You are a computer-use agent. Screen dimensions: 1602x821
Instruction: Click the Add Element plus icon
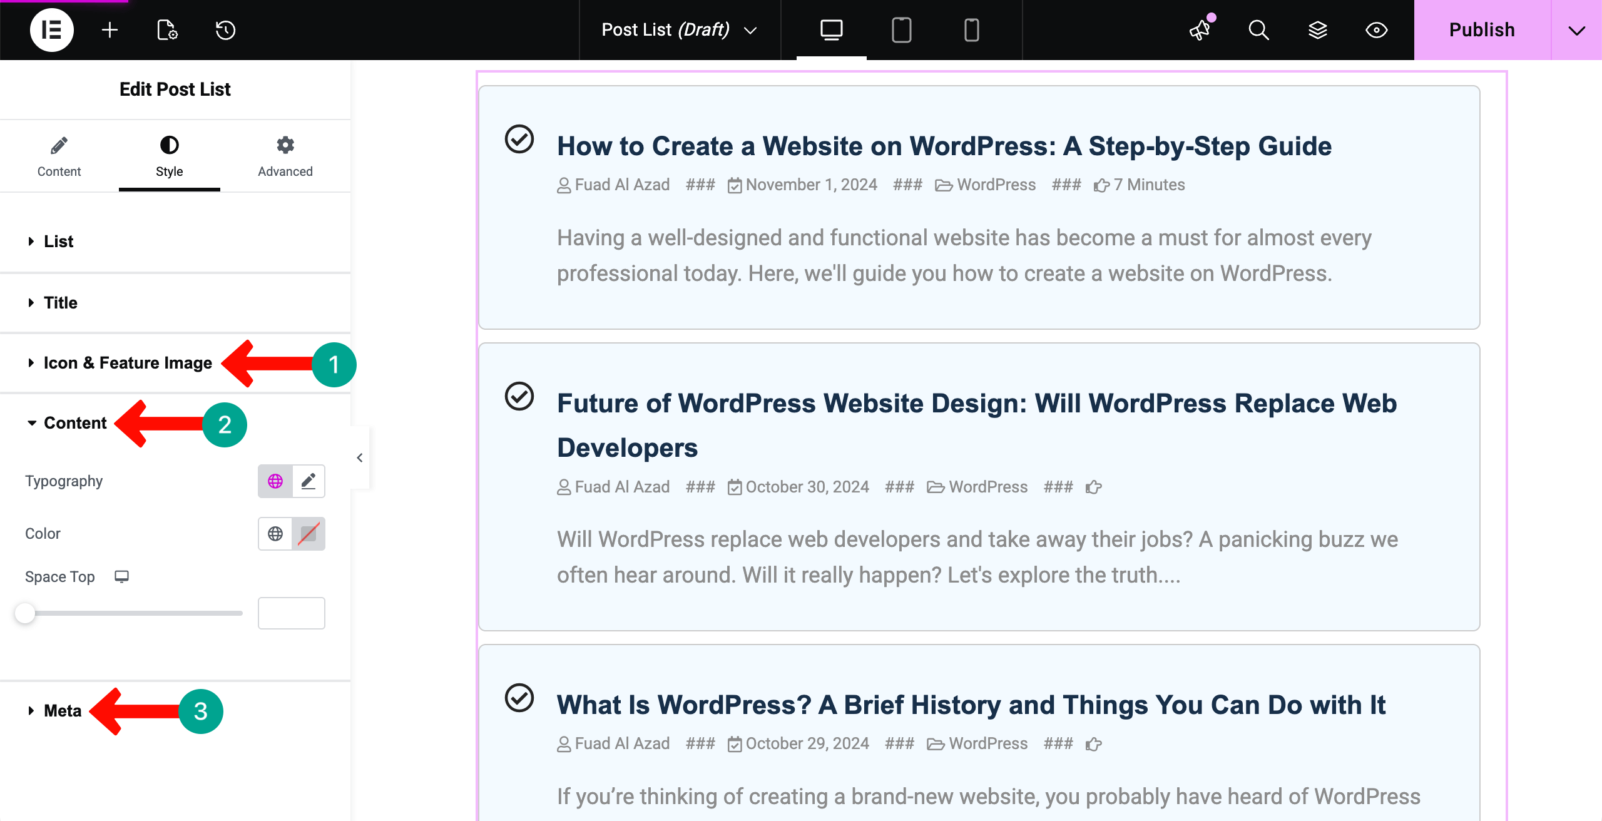[110, 29]
